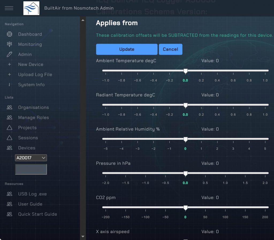Go to Sessions list
The image size is (274, 240).
(x=28, y=138)
